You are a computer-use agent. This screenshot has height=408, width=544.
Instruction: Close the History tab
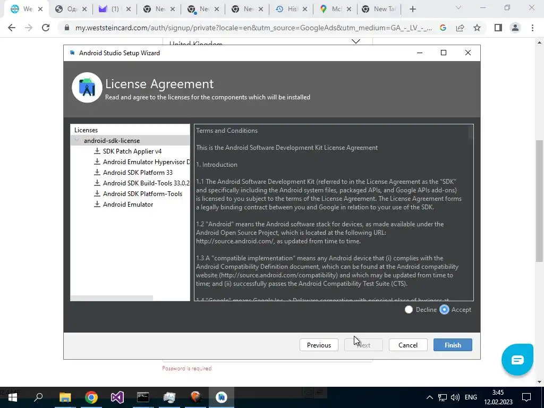pyautogui.click(x=304, y=9)
